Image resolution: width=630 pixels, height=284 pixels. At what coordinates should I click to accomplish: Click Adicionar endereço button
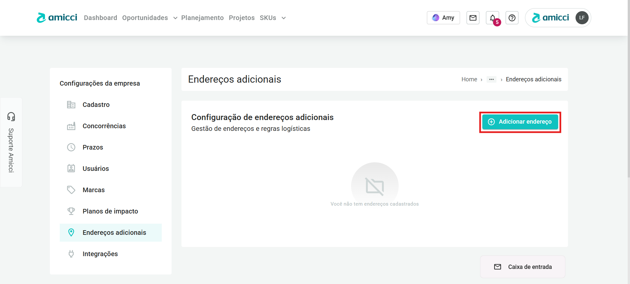[520, 122]
